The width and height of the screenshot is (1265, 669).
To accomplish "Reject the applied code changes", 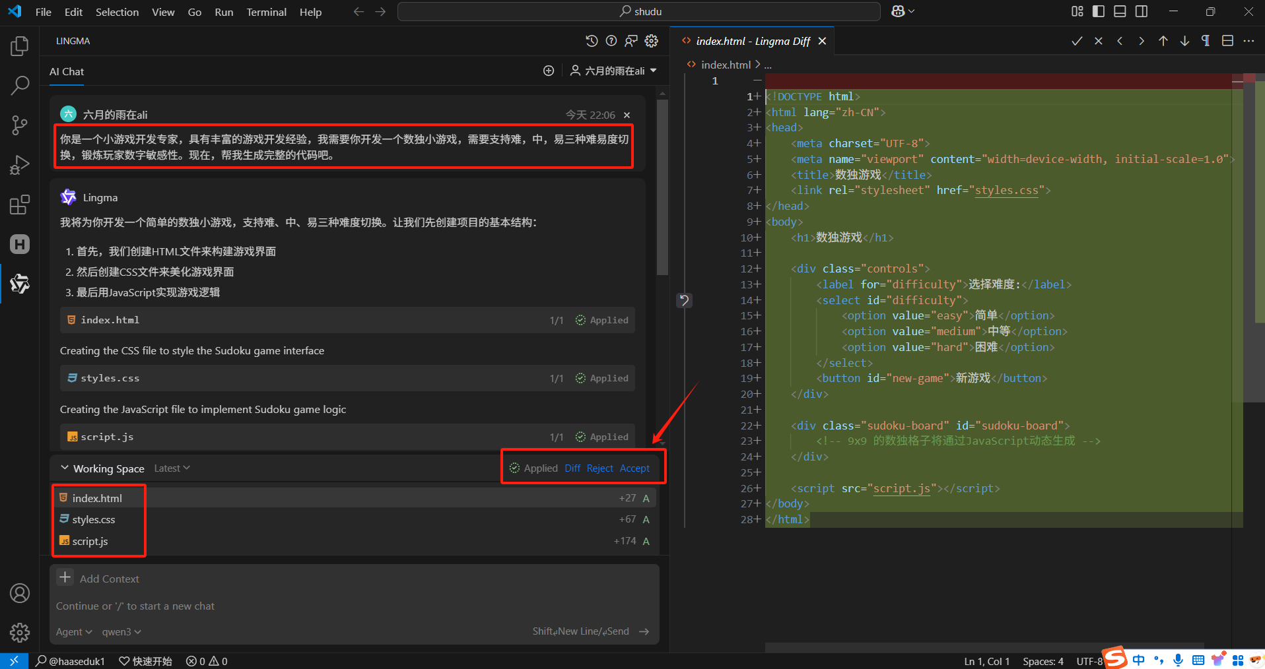I will click(x=599, y=468).
